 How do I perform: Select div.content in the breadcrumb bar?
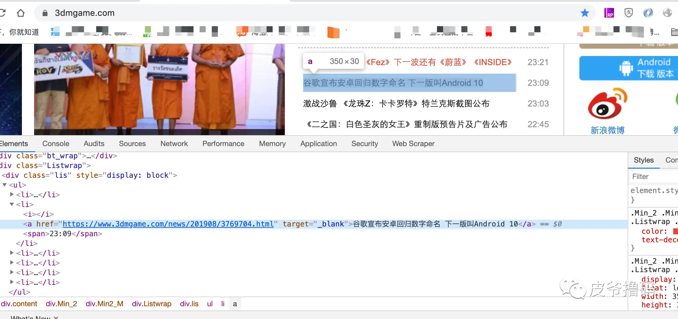coord(19,304)
